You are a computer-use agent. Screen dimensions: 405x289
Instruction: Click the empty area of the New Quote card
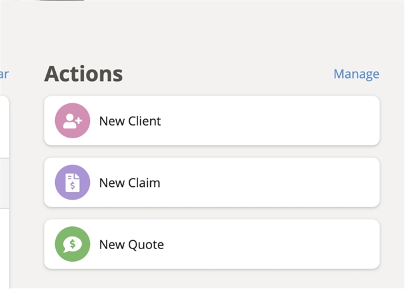pyautogui.click(x=270, y=244)
